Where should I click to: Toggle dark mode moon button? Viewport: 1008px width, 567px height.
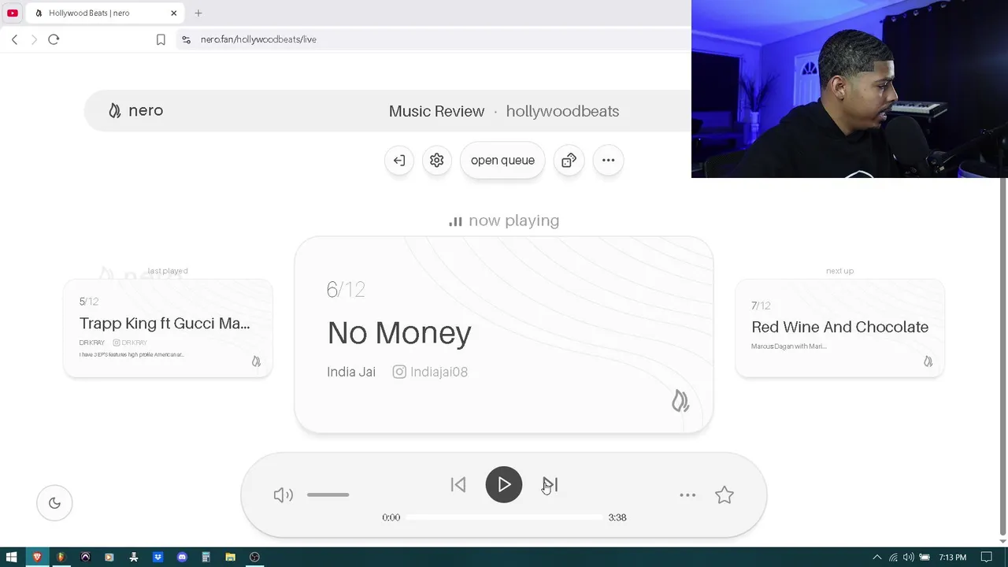(x=54, y=503)
